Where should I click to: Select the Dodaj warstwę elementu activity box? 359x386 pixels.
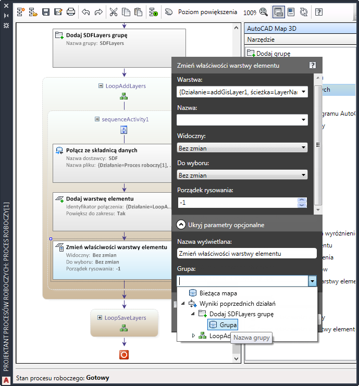tap(112, 211)
